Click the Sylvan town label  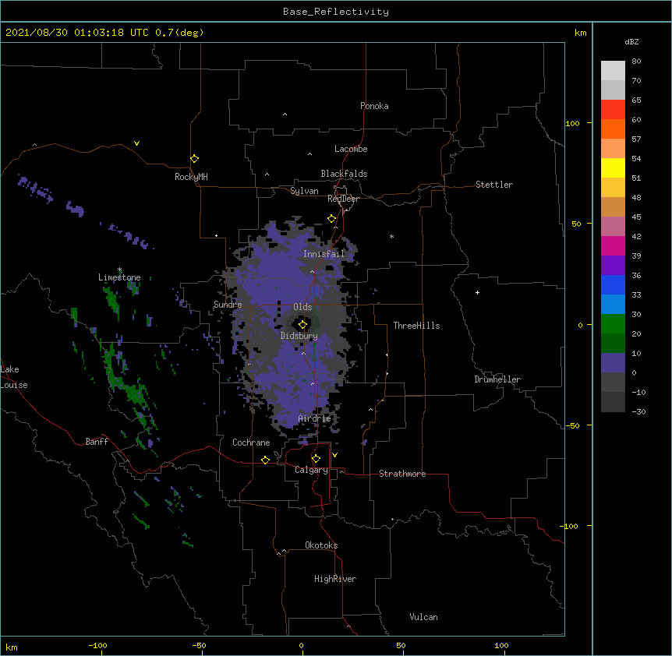[x=304, y=191]
